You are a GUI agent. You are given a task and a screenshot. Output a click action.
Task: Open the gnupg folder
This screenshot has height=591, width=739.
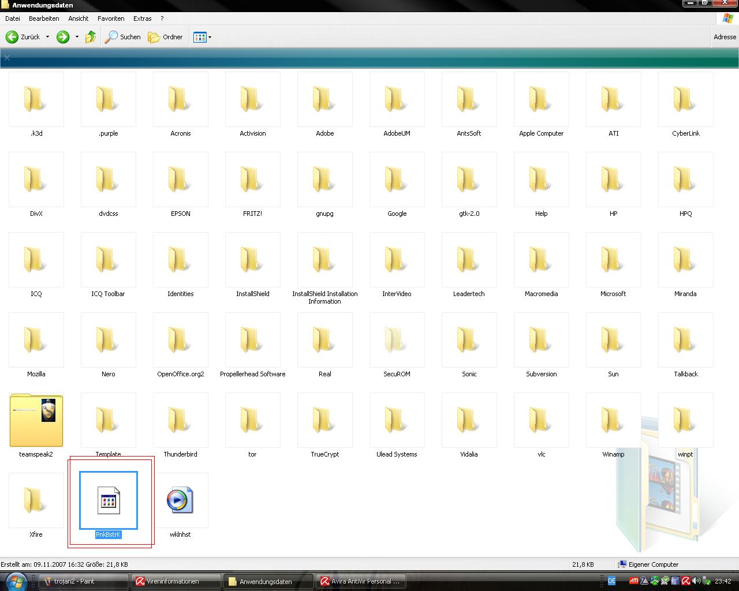click(325, 179)
